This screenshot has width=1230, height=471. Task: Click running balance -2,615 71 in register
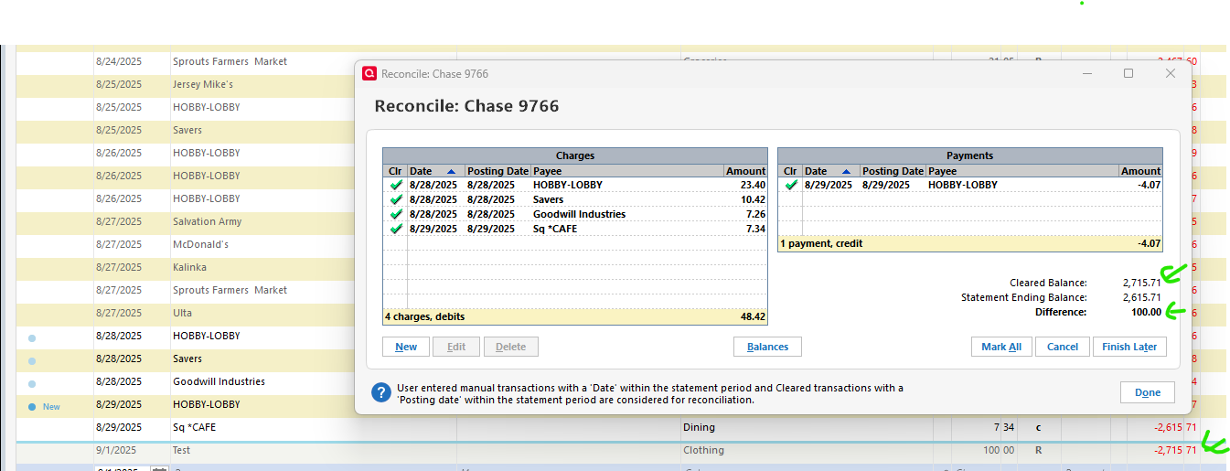[x=1175, y=427]
